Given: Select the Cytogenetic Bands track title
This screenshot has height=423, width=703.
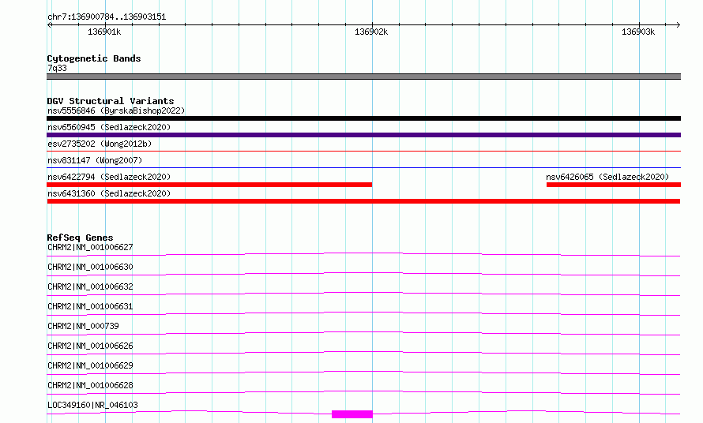Looking at the screenshot, I should click(x=94, y=58).
